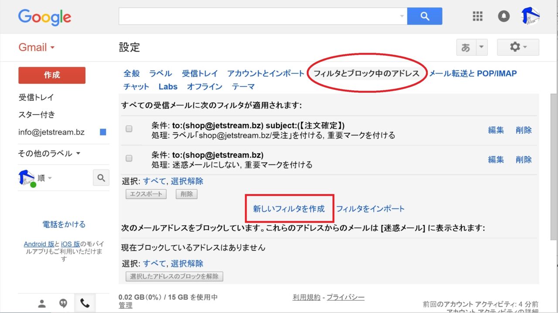Open the メール転送と POP/IMAP tab
Viewport: 558px width, 313px height.
point(473,73)
